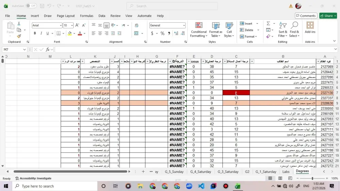
Task: Click Delete cells button
Action: 247,30
